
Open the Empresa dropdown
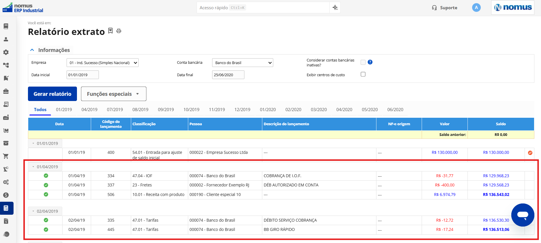pyautogui.click(x=103, y=63)
